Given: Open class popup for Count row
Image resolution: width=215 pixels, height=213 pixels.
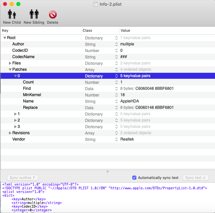Looking at the screenshot, I should 116,82.
